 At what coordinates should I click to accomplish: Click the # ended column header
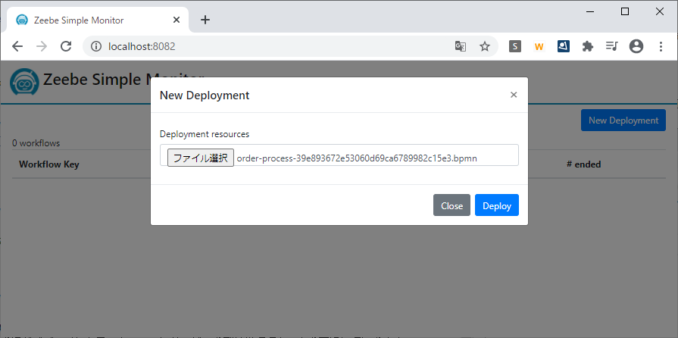(584, 164)
